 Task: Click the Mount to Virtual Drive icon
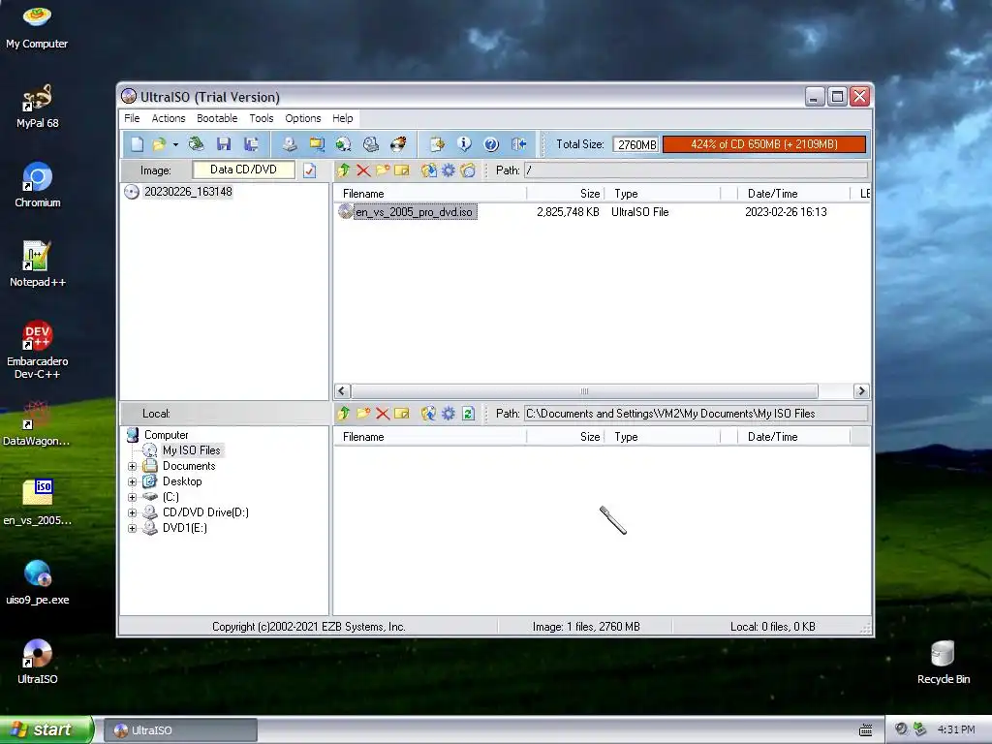click(371, 144)
